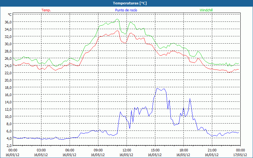This screenshot has height=158, width=253.
Task: Click the 6,0 y-axis value
Action: click(x=9, y=131)
